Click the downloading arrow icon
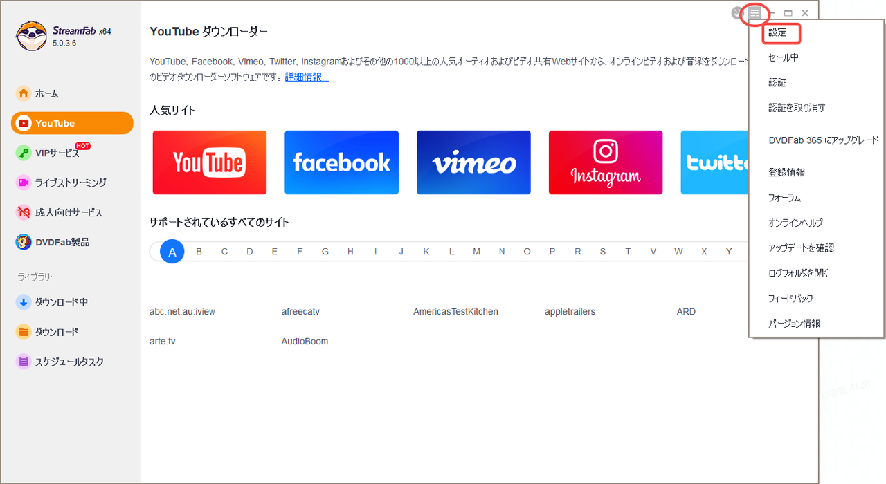The height and width of the screenshot is (484, 886). [x=24, y=302]
